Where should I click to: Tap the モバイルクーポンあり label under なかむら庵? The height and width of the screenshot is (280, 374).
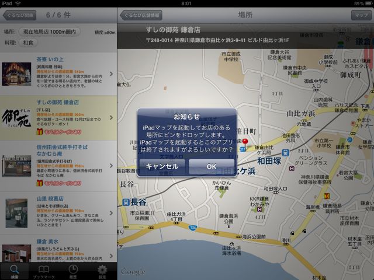point(63,183)
